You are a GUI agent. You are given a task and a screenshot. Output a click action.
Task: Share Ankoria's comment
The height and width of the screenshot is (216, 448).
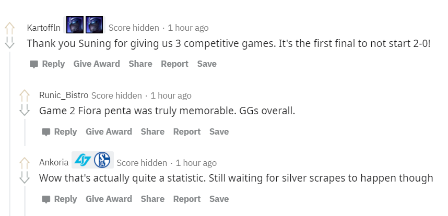pos(152,199)
